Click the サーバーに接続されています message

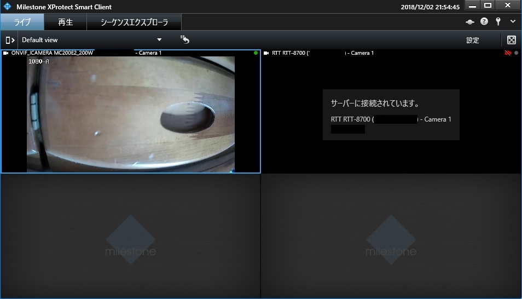375,104
